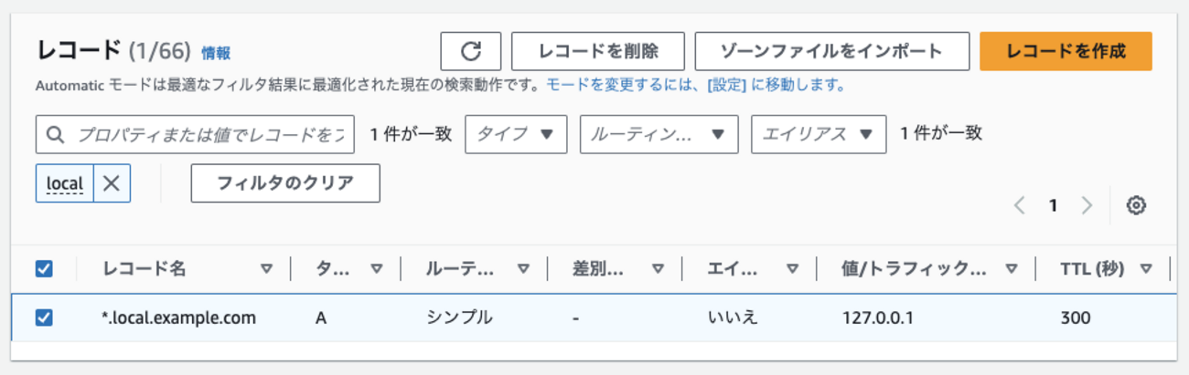Screen dimensions: 1189x375
Task: Click レコードを削除 button
Action: tap(598, 51)
